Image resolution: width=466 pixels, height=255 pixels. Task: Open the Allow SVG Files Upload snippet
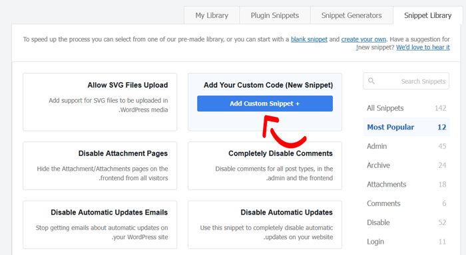click(x=100, y=102)
